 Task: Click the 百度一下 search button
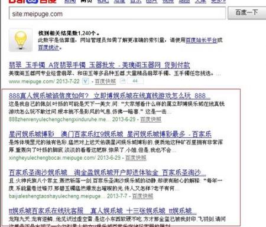pos(246,13)
